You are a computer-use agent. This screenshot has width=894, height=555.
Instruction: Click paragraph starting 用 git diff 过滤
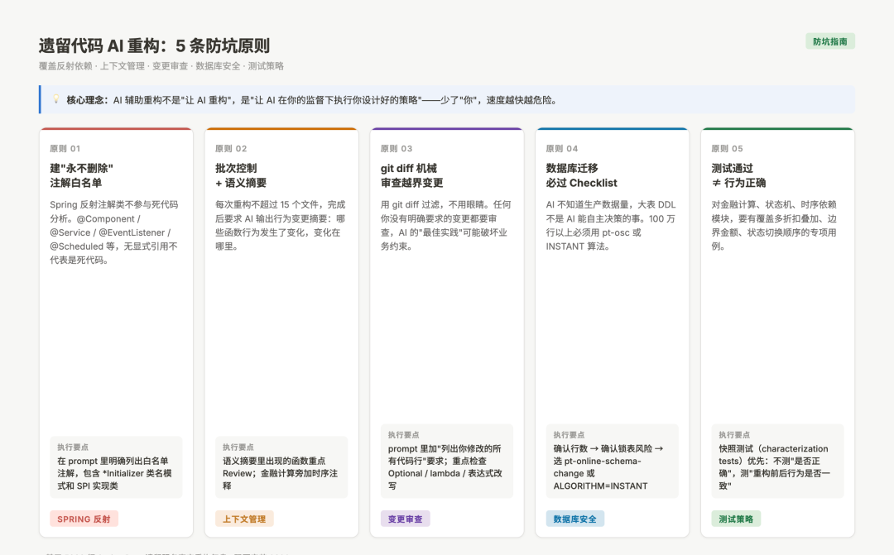coord(446,225)
